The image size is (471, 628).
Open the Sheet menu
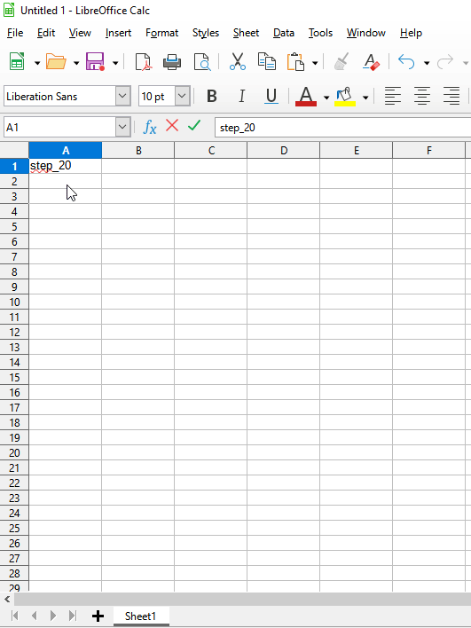tap(246, 33)
